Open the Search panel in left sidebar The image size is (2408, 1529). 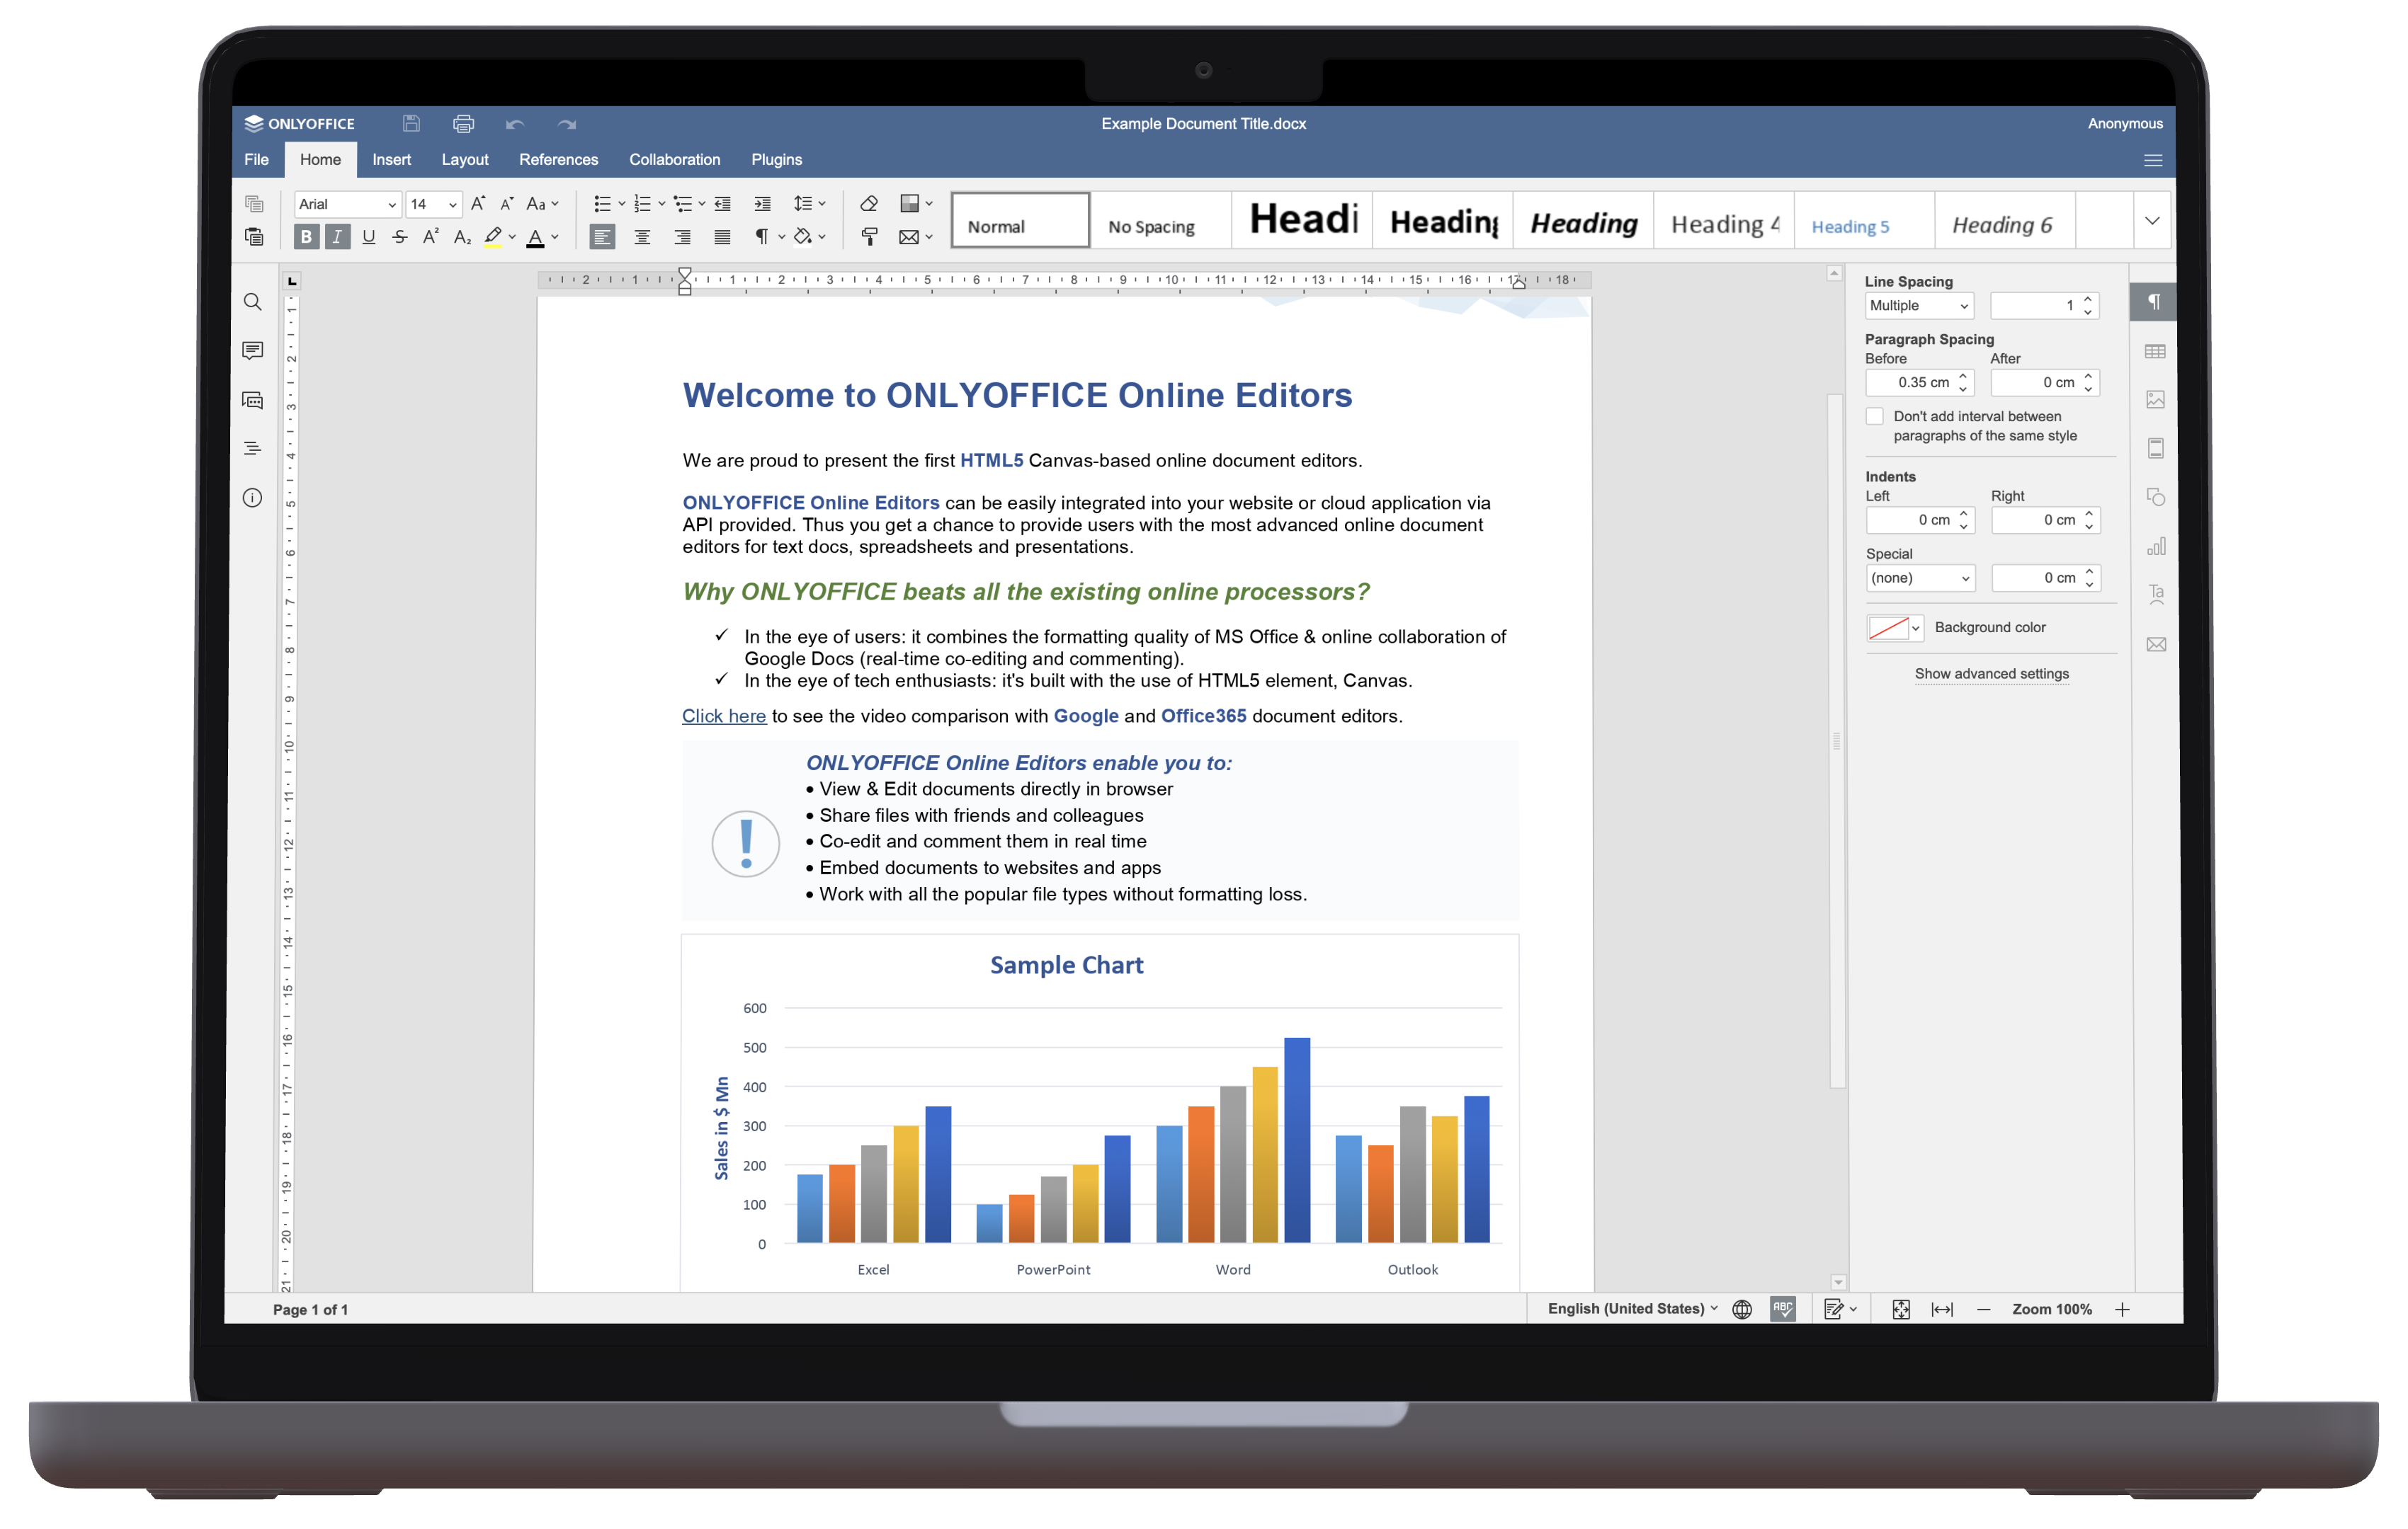(252, 302)
